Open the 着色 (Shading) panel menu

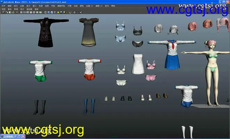(x=10, y=9)
